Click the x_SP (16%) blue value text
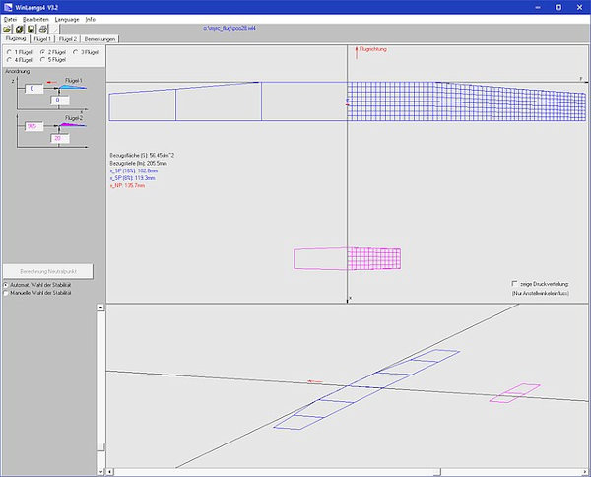Viewport: 591px width, 477px height. coord(134,170)
